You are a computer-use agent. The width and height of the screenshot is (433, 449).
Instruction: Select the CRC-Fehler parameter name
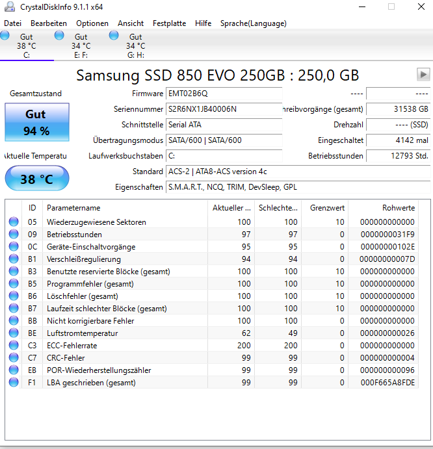pyautogui.click(x=66, y=358)
